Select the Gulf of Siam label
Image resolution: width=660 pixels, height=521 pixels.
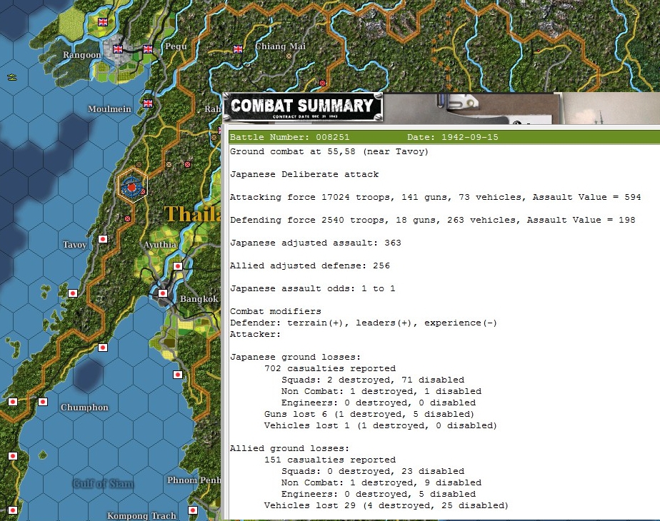[x=103, y=484]
